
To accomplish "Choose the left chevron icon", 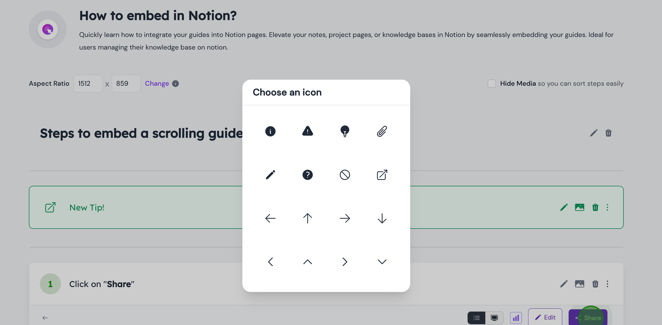I will [270, 262].
